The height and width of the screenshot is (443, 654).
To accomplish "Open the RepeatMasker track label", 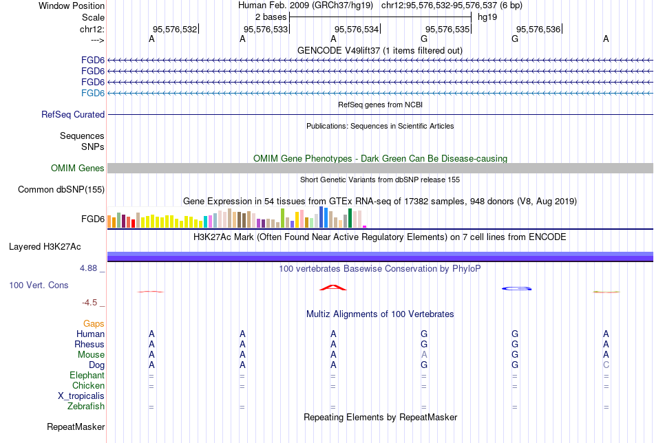I will (x=76, y=427).
